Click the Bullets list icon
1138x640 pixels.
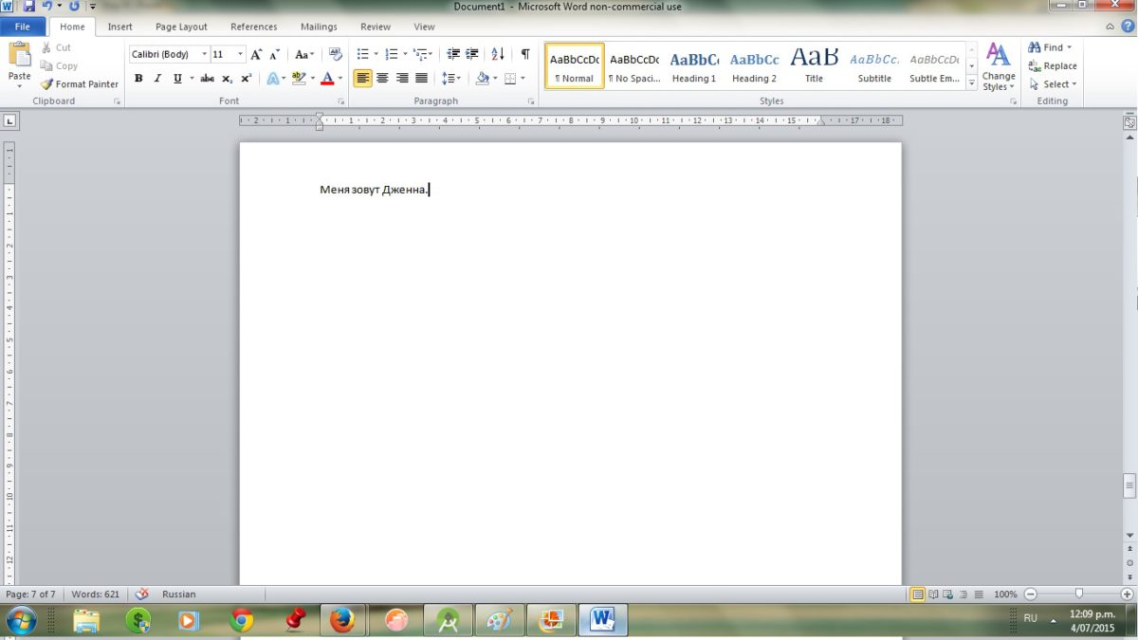(x=362, y=55)
